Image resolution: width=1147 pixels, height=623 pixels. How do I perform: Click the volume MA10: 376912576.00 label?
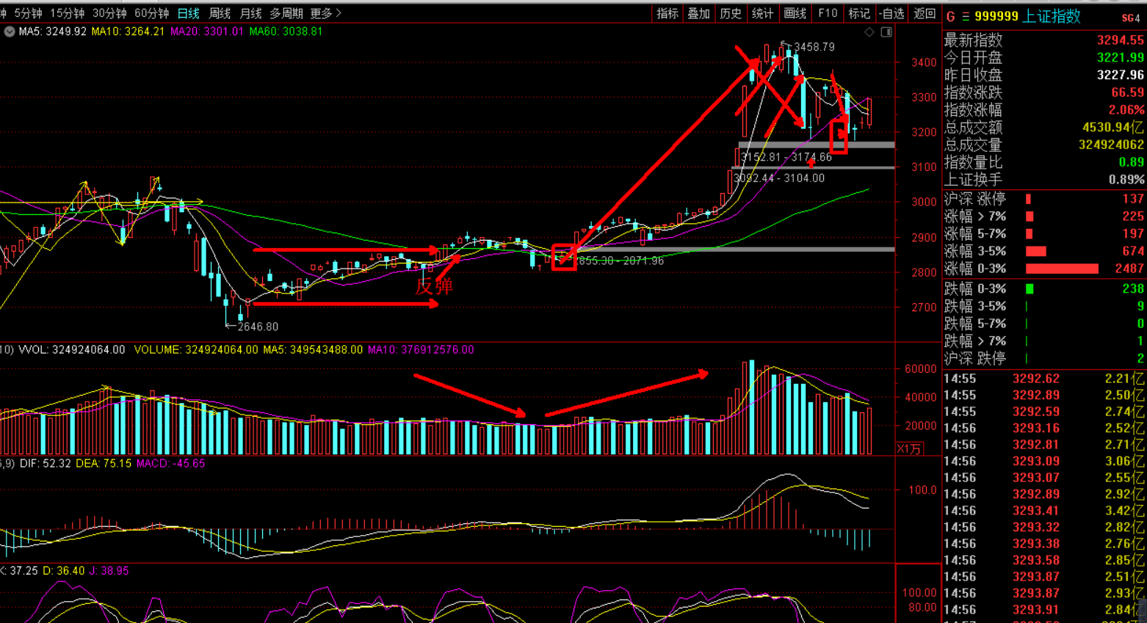(x=421, y=350)
